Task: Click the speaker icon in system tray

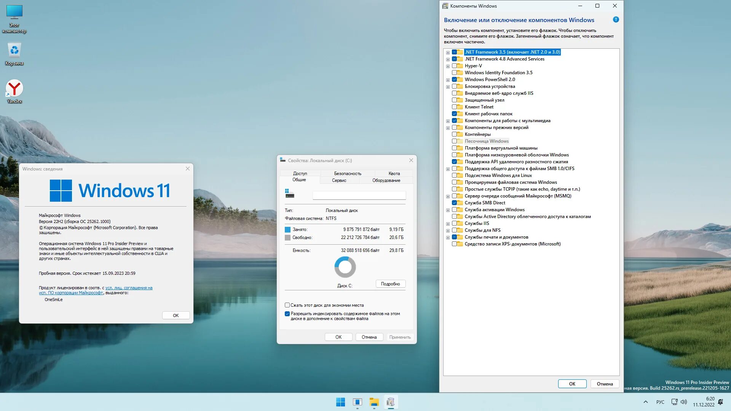Action: 684,401
